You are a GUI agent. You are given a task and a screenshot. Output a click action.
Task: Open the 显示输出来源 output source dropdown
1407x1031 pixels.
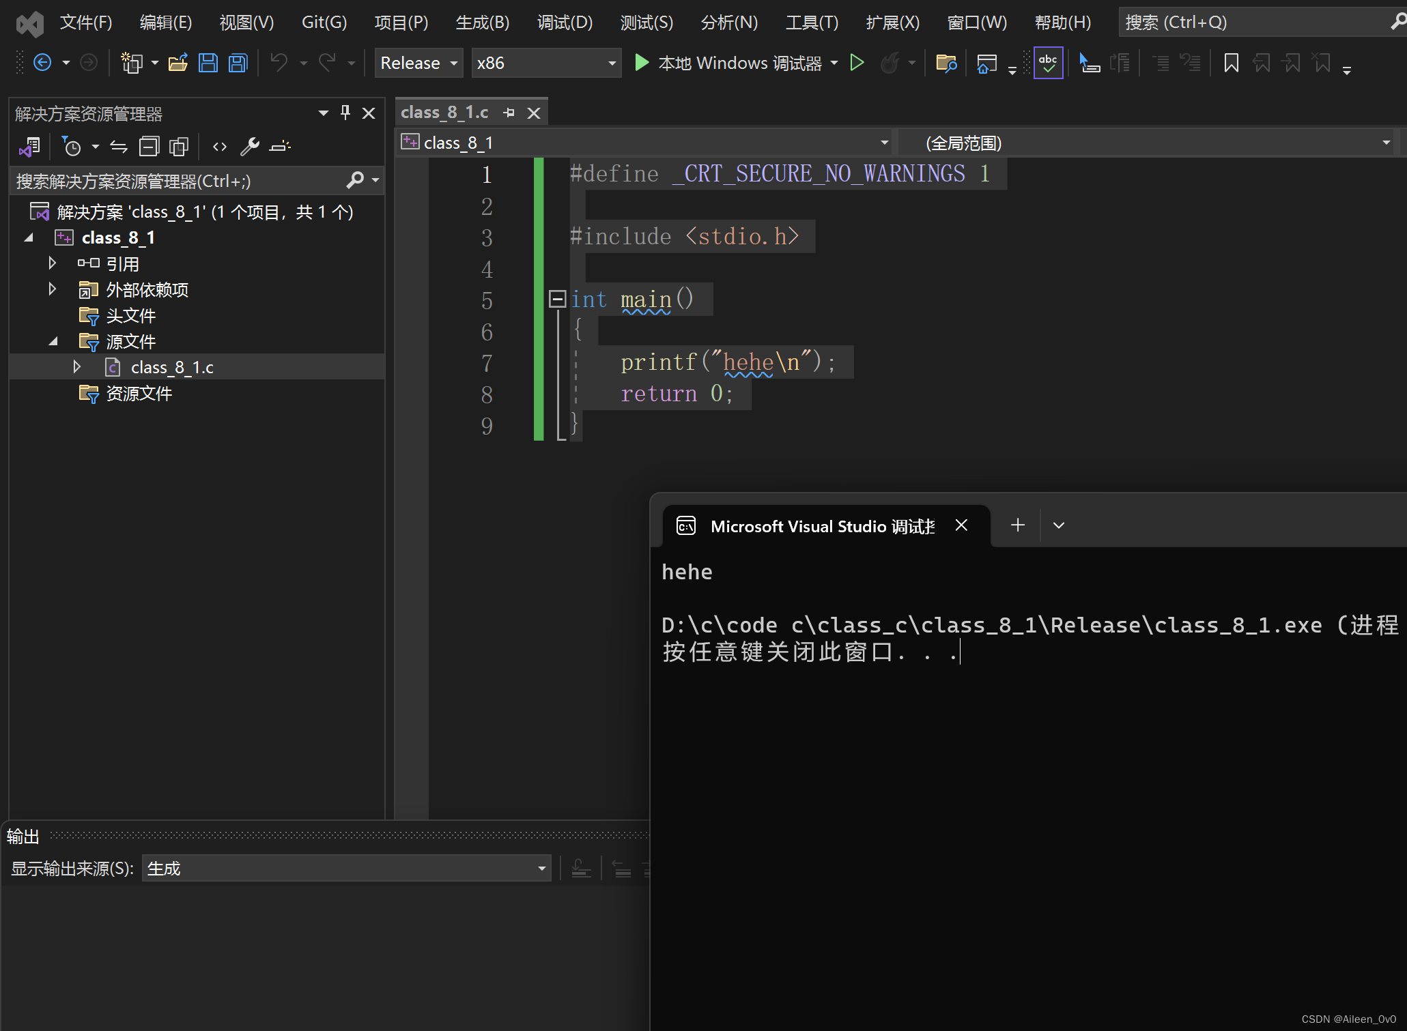pyautogui.click(x=346, y=869)
